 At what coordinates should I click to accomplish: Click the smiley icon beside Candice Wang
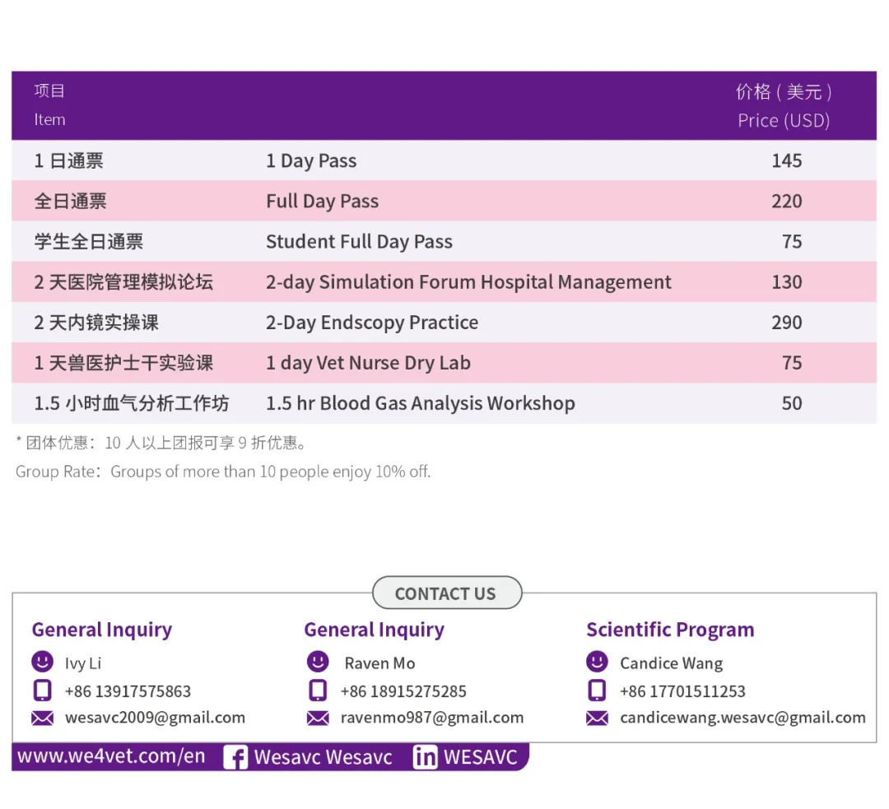(x=597, y=662)
